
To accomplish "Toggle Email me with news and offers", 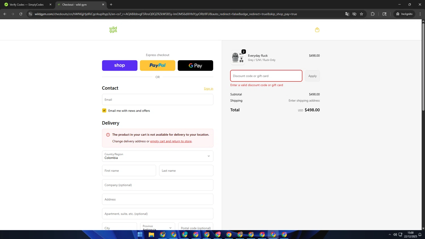I will click(x=104, y=110).
